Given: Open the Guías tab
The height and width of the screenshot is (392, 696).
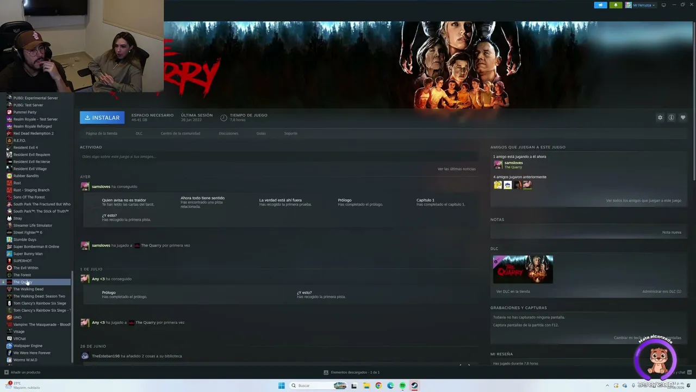Looking at the screenshot, I should pyautogui.click(x=261, y=133).
